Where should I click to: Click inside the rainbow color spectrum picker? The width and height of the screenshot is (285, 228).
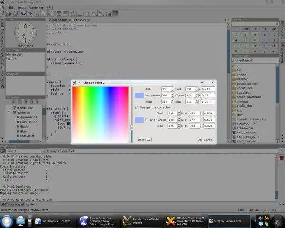[100, 115]
